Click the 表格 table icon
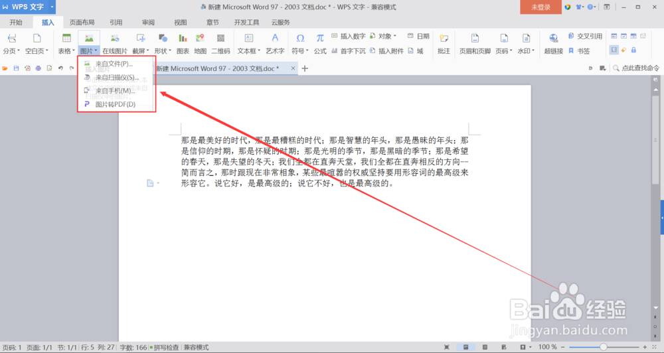664x353 pixels. point(66,38)
